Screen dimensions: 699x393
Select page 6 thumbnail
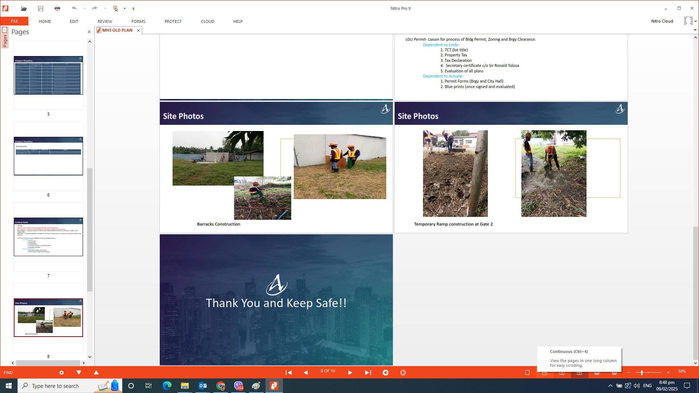point(48,156)
